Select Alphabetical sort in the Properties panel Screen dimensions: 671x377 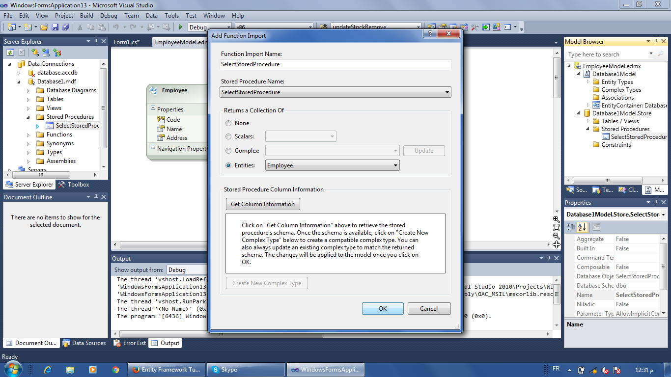(x=583, y=227)
